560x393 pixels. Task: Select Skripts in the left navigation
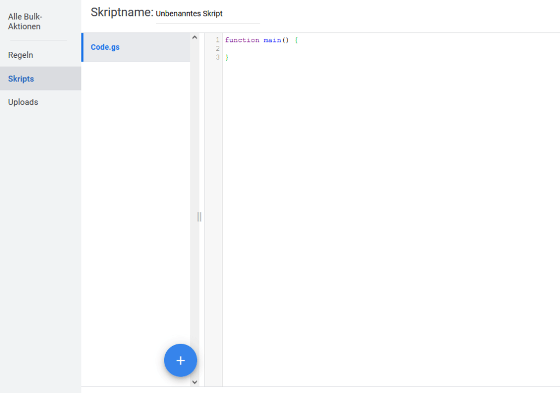pos(21,79)
